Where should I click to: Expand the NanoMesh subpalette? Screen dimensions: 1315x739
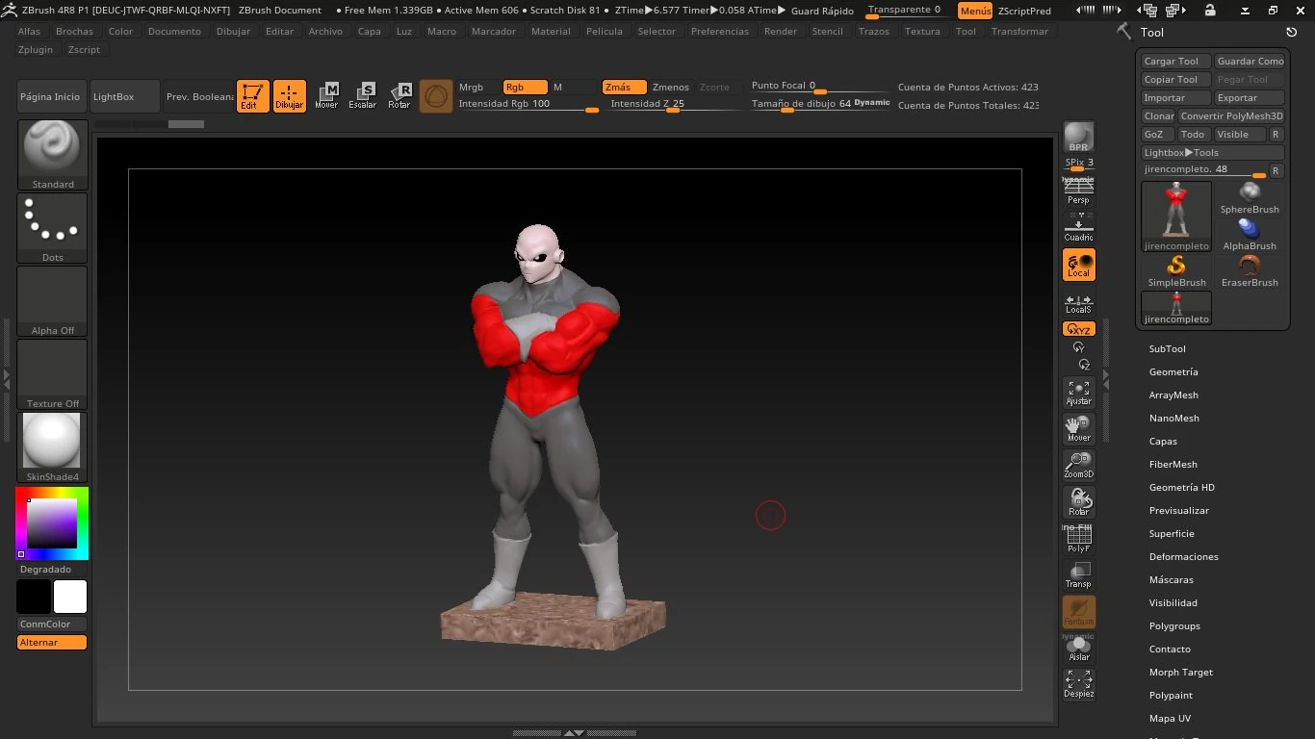pyautogui.click(x=1173, y=419)
